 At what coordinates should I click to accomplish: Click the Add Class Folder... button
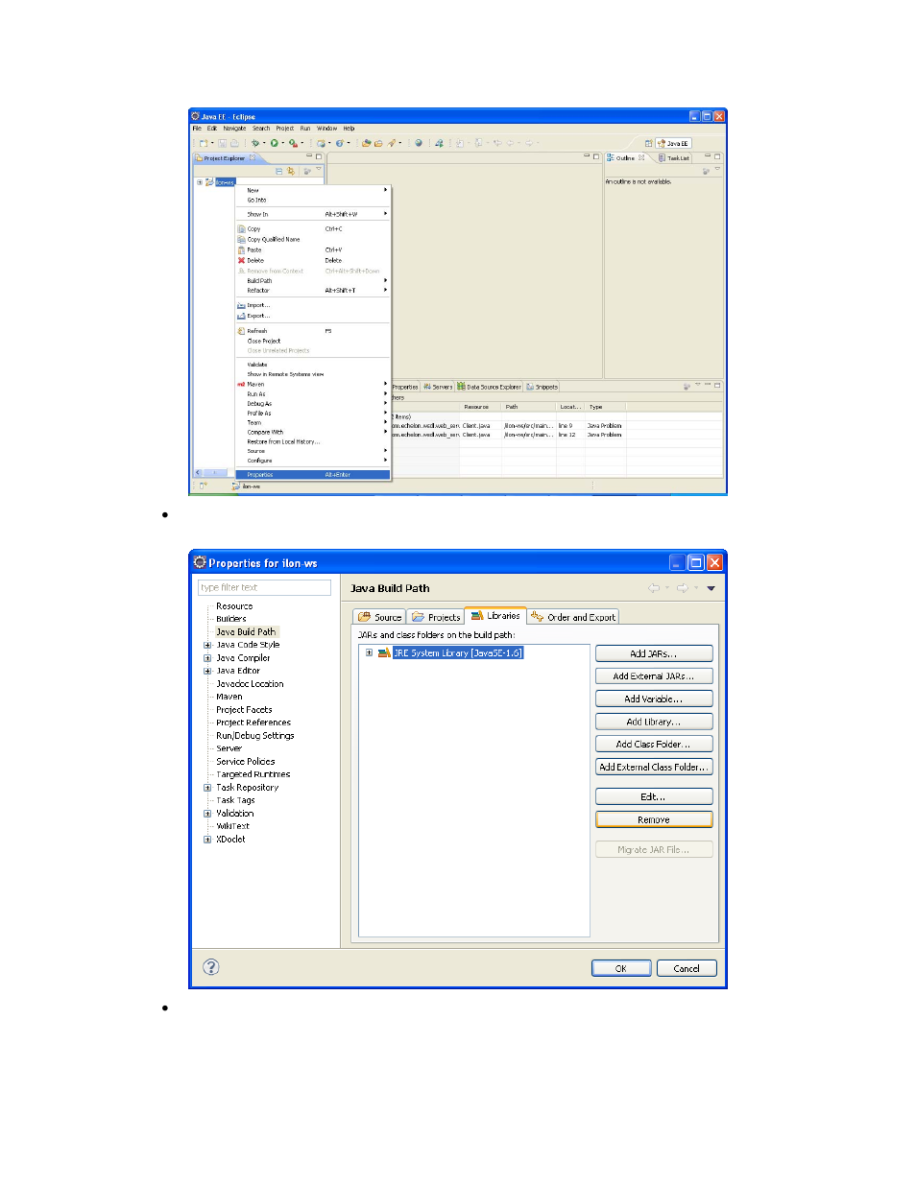coord(654,745)
